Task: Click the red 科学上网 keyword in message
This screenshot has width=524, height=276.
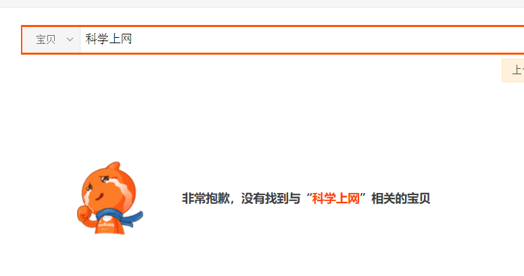Action: click(x=335, y=198)
